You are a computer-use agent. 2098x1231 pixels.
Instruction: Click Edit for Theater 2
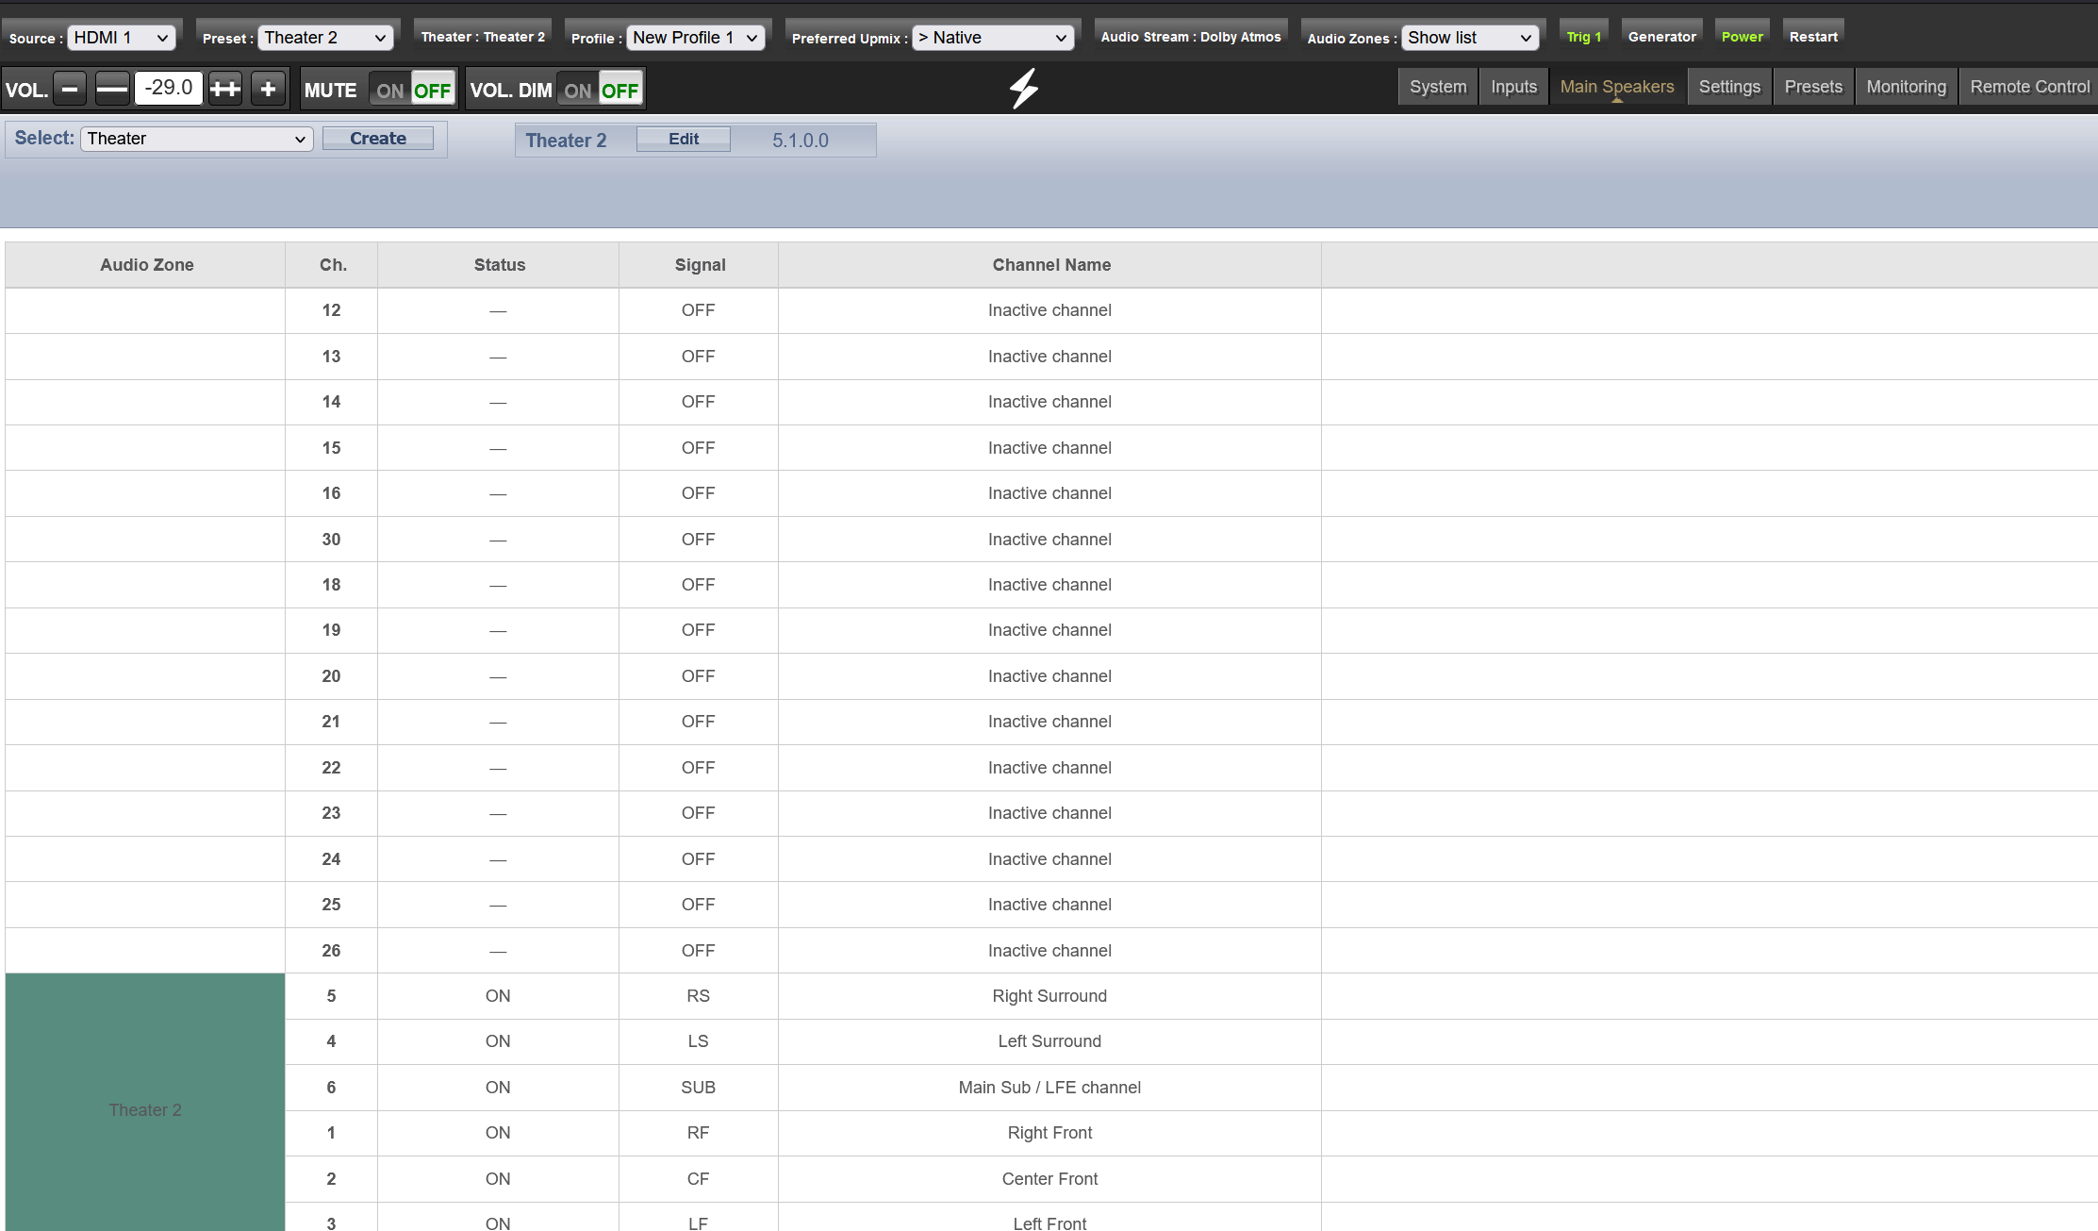tap(684, 139)
